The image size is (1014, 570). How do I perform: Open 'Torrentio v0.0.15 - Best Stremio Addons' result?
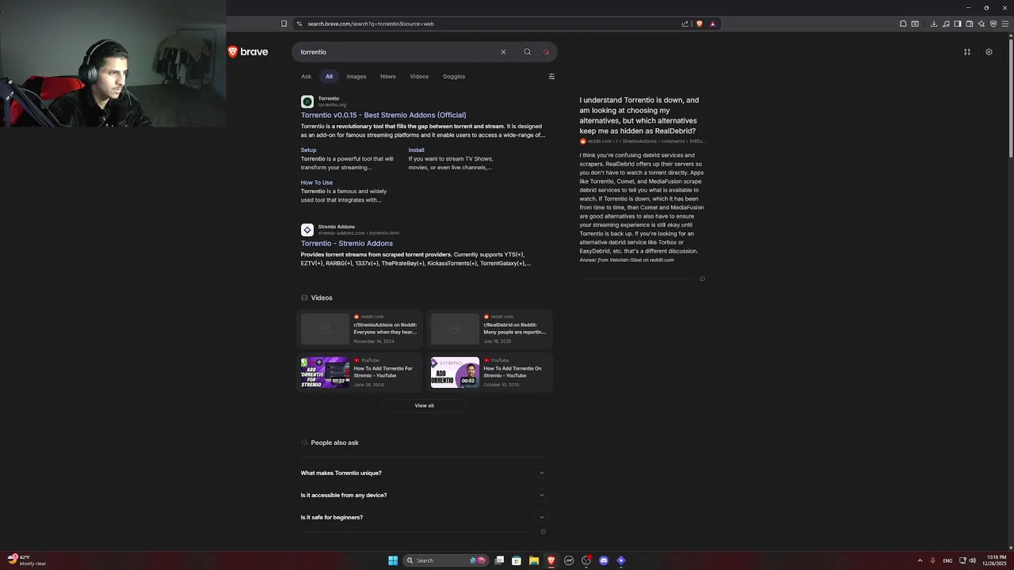click(383, 115)
